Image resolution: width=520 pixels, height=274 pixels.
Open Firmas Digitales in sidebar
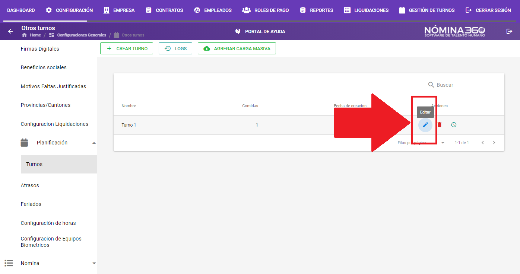[x=40, y=49]
